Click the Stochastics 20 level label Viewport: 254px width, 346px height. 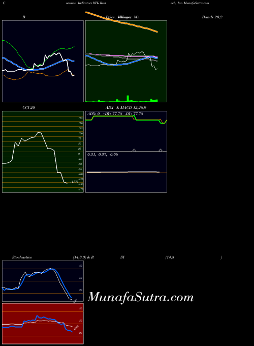(81, 290)
